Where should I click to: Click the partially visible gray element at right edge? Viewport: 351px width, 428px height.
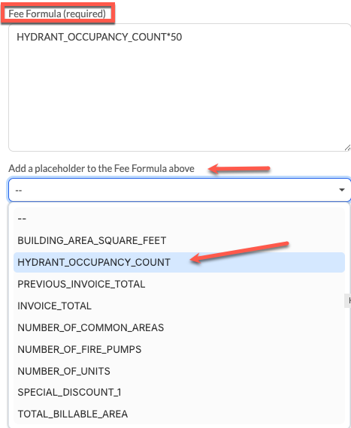[348, 301]
